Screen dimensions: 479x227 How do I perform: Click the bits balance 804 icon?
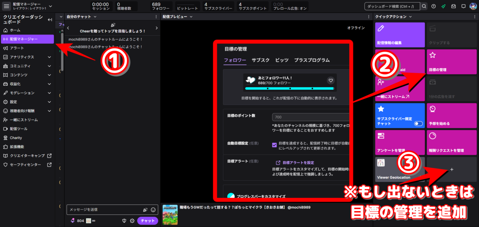72,221
